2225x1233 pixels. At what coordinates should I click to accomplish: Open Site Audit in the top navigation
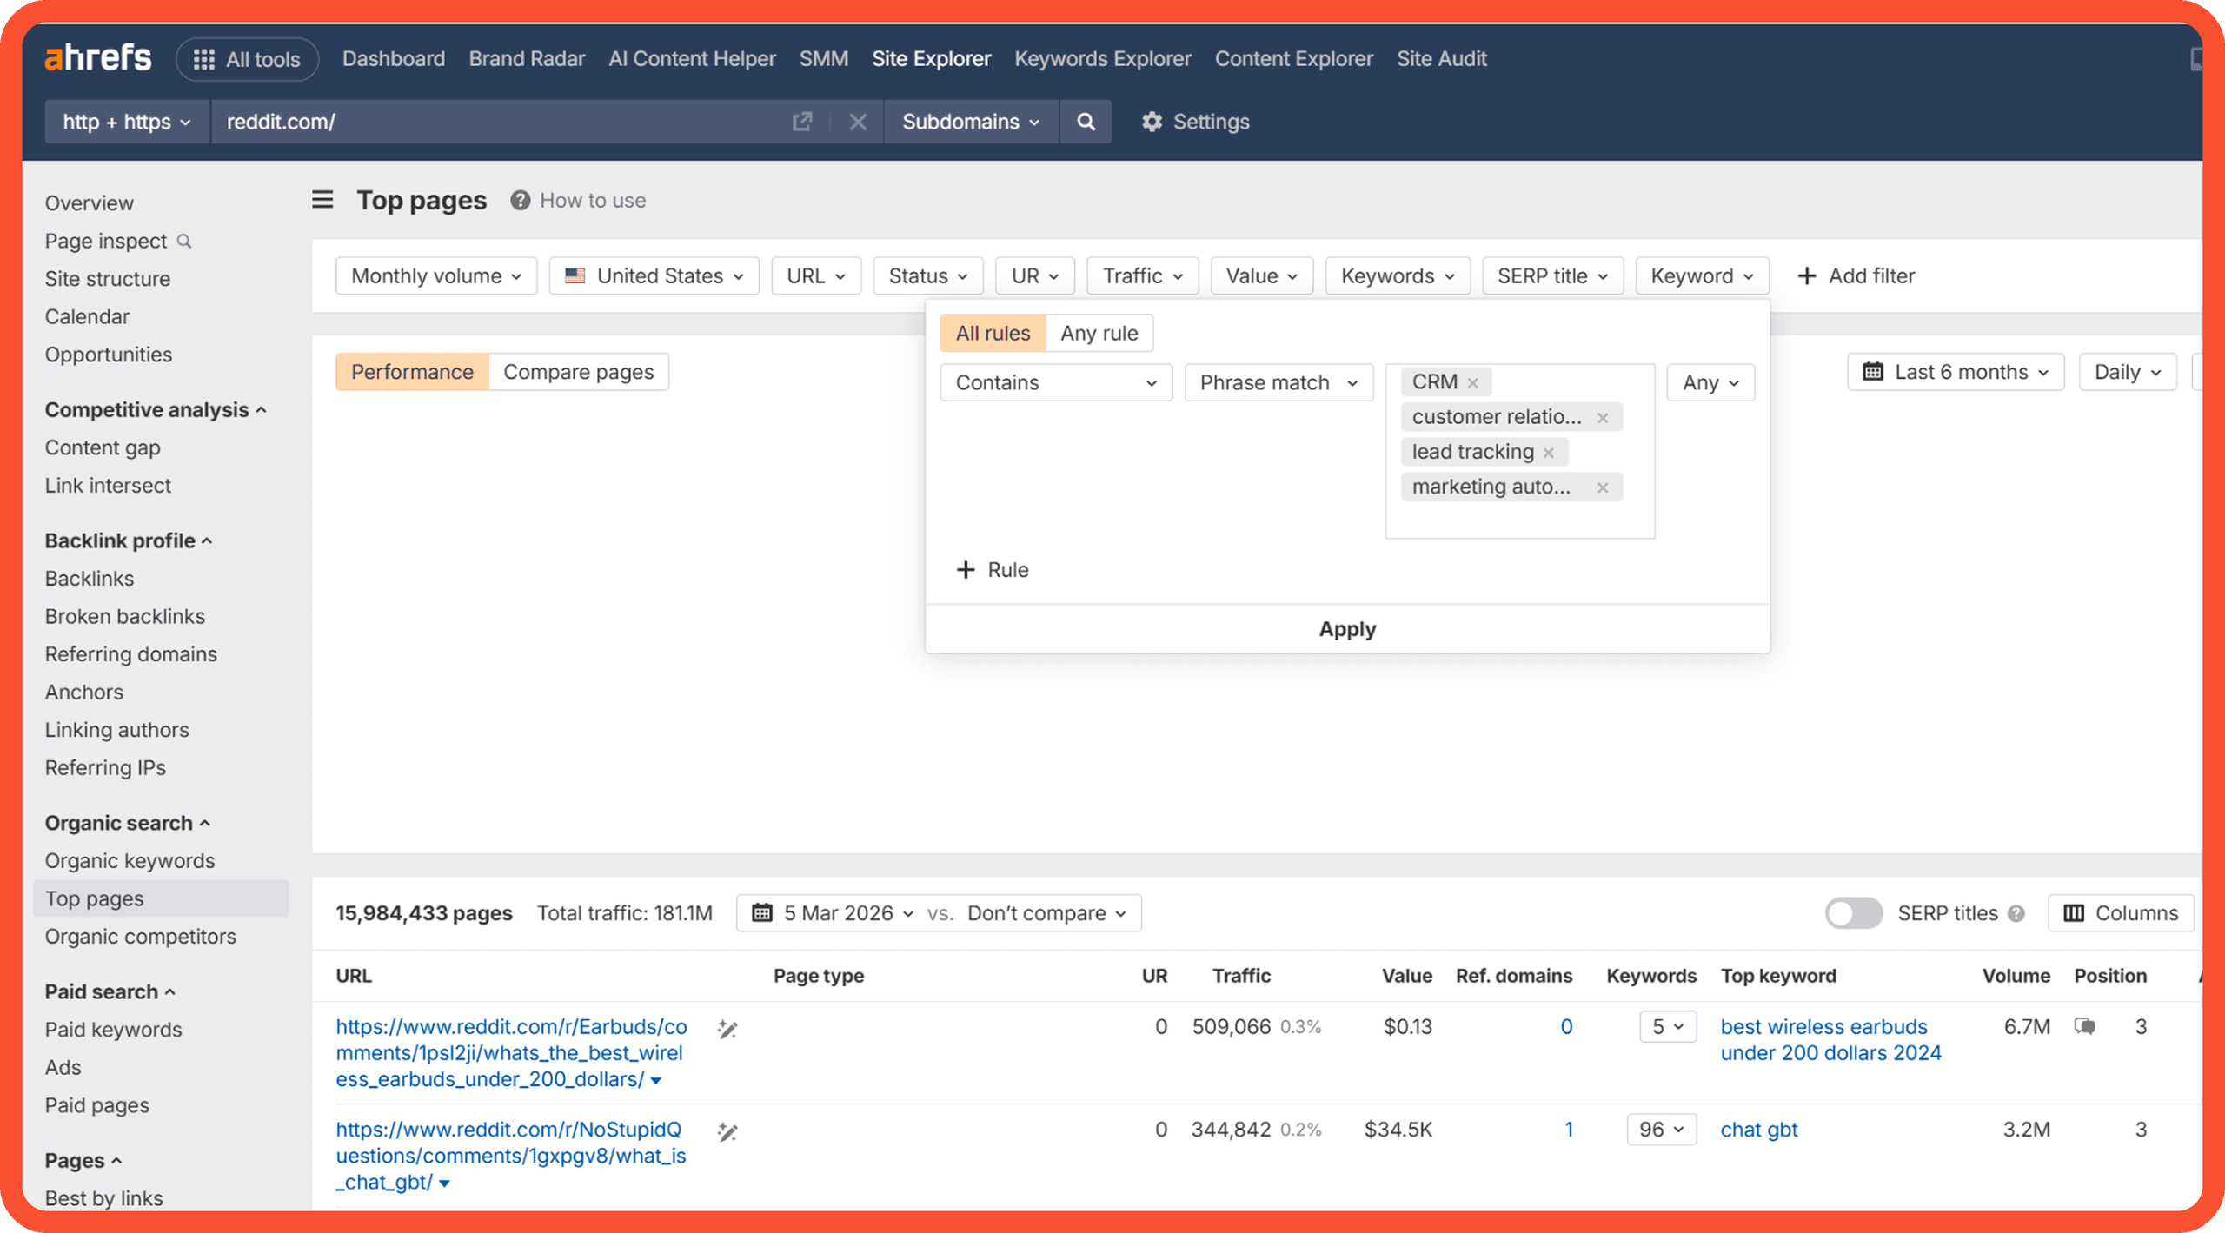click(1441, 58)
